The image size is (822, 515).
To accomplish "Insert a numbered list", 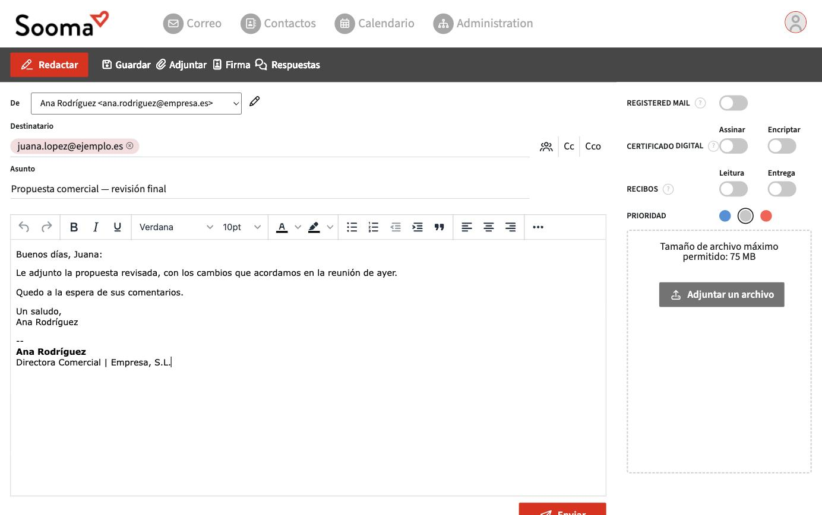I will coord(374,227).
